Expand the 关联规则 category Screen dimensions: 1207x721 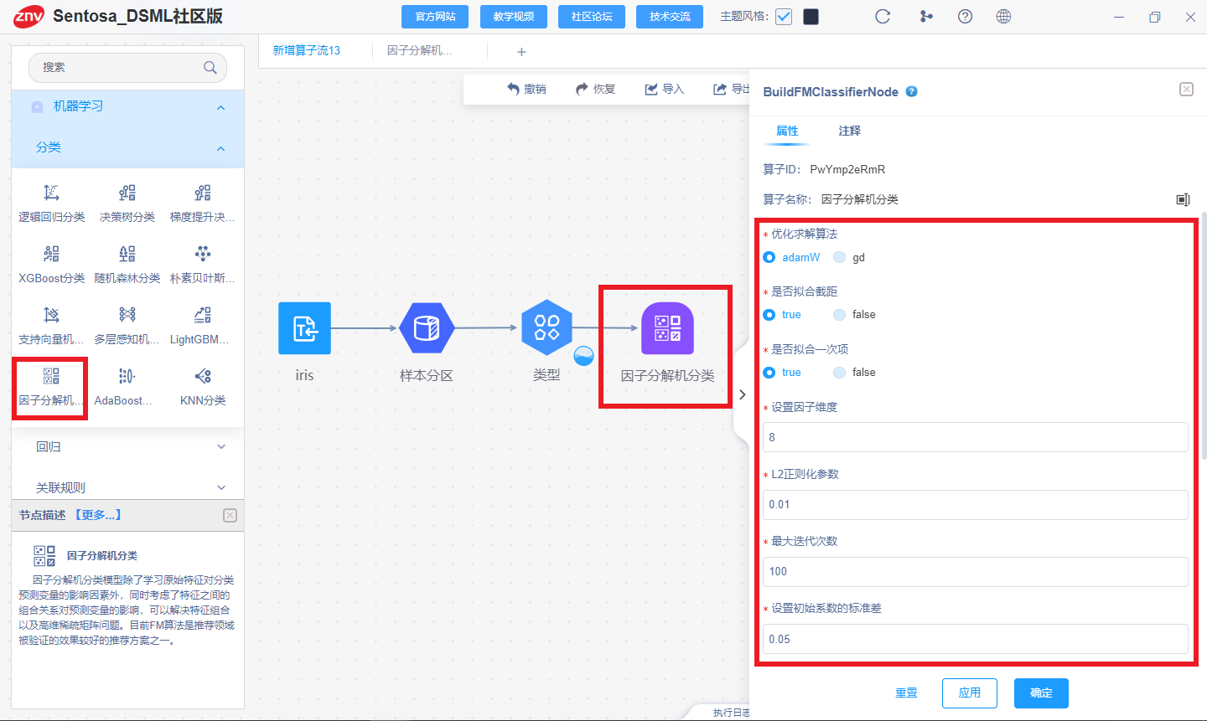pyautogui.click(x=221, y=487)
